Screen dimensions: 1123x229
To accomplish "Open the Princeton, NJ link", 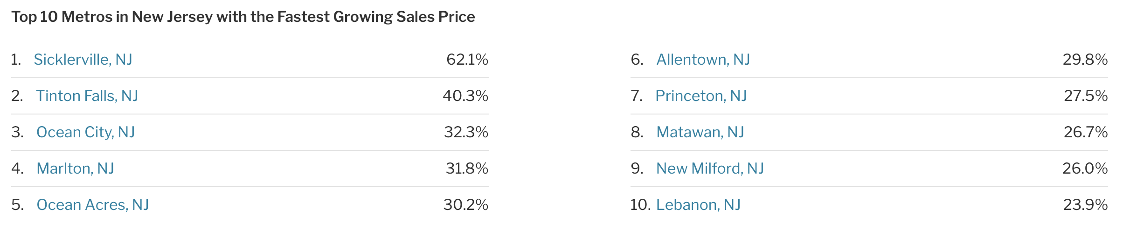I will (701, 96).
